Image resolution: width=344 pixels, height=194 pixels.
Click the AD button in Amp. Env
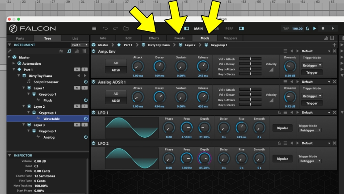click(x=116, y=63)
